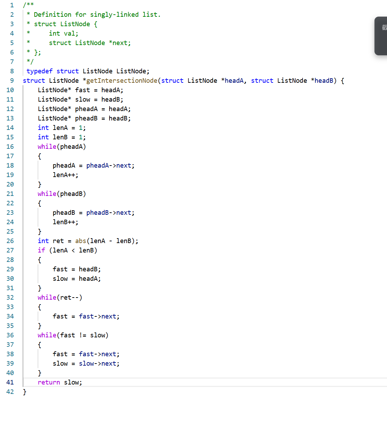Click line number 42 in the gutter
The width and height of the screenshot is (387, 432).
(x=10, y=392)
